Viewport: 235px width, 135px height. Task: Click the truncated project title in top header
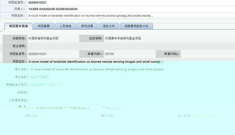tap(90, 16)
